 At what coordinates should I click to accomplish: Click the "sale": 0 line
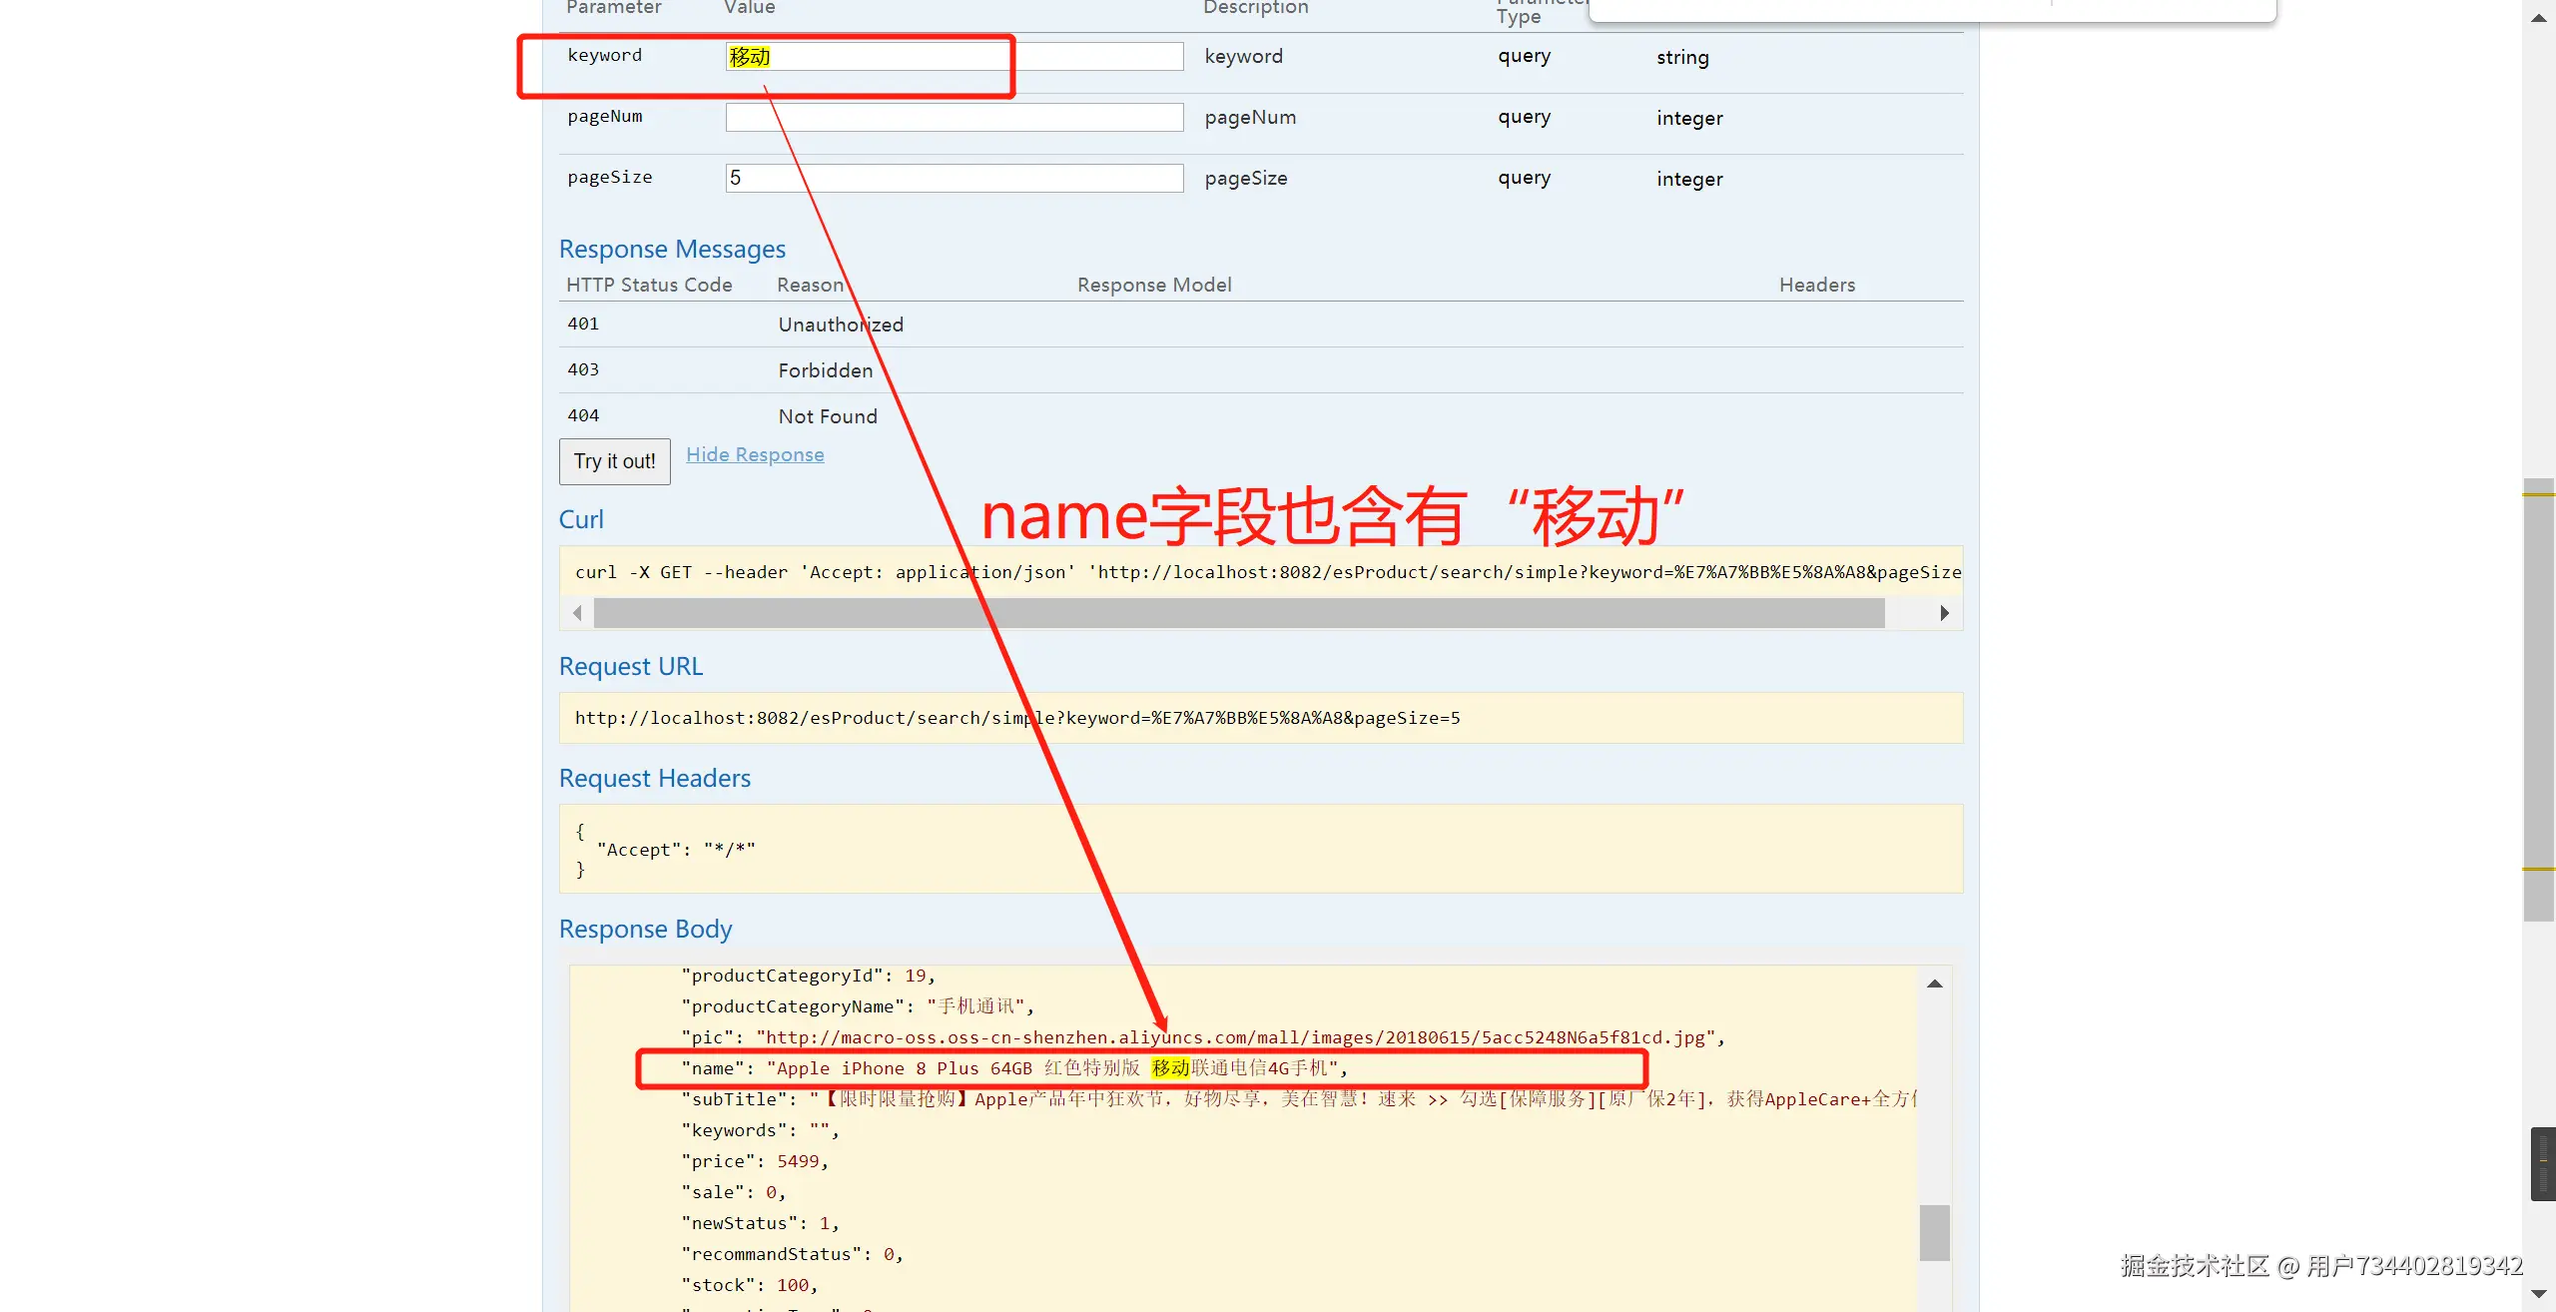pos(734,1192)
